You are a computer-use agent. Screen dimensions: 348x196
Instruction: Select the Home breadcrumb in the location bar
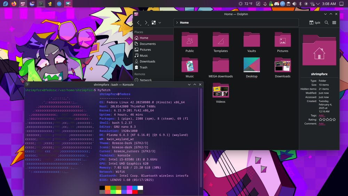coord(184,23)
